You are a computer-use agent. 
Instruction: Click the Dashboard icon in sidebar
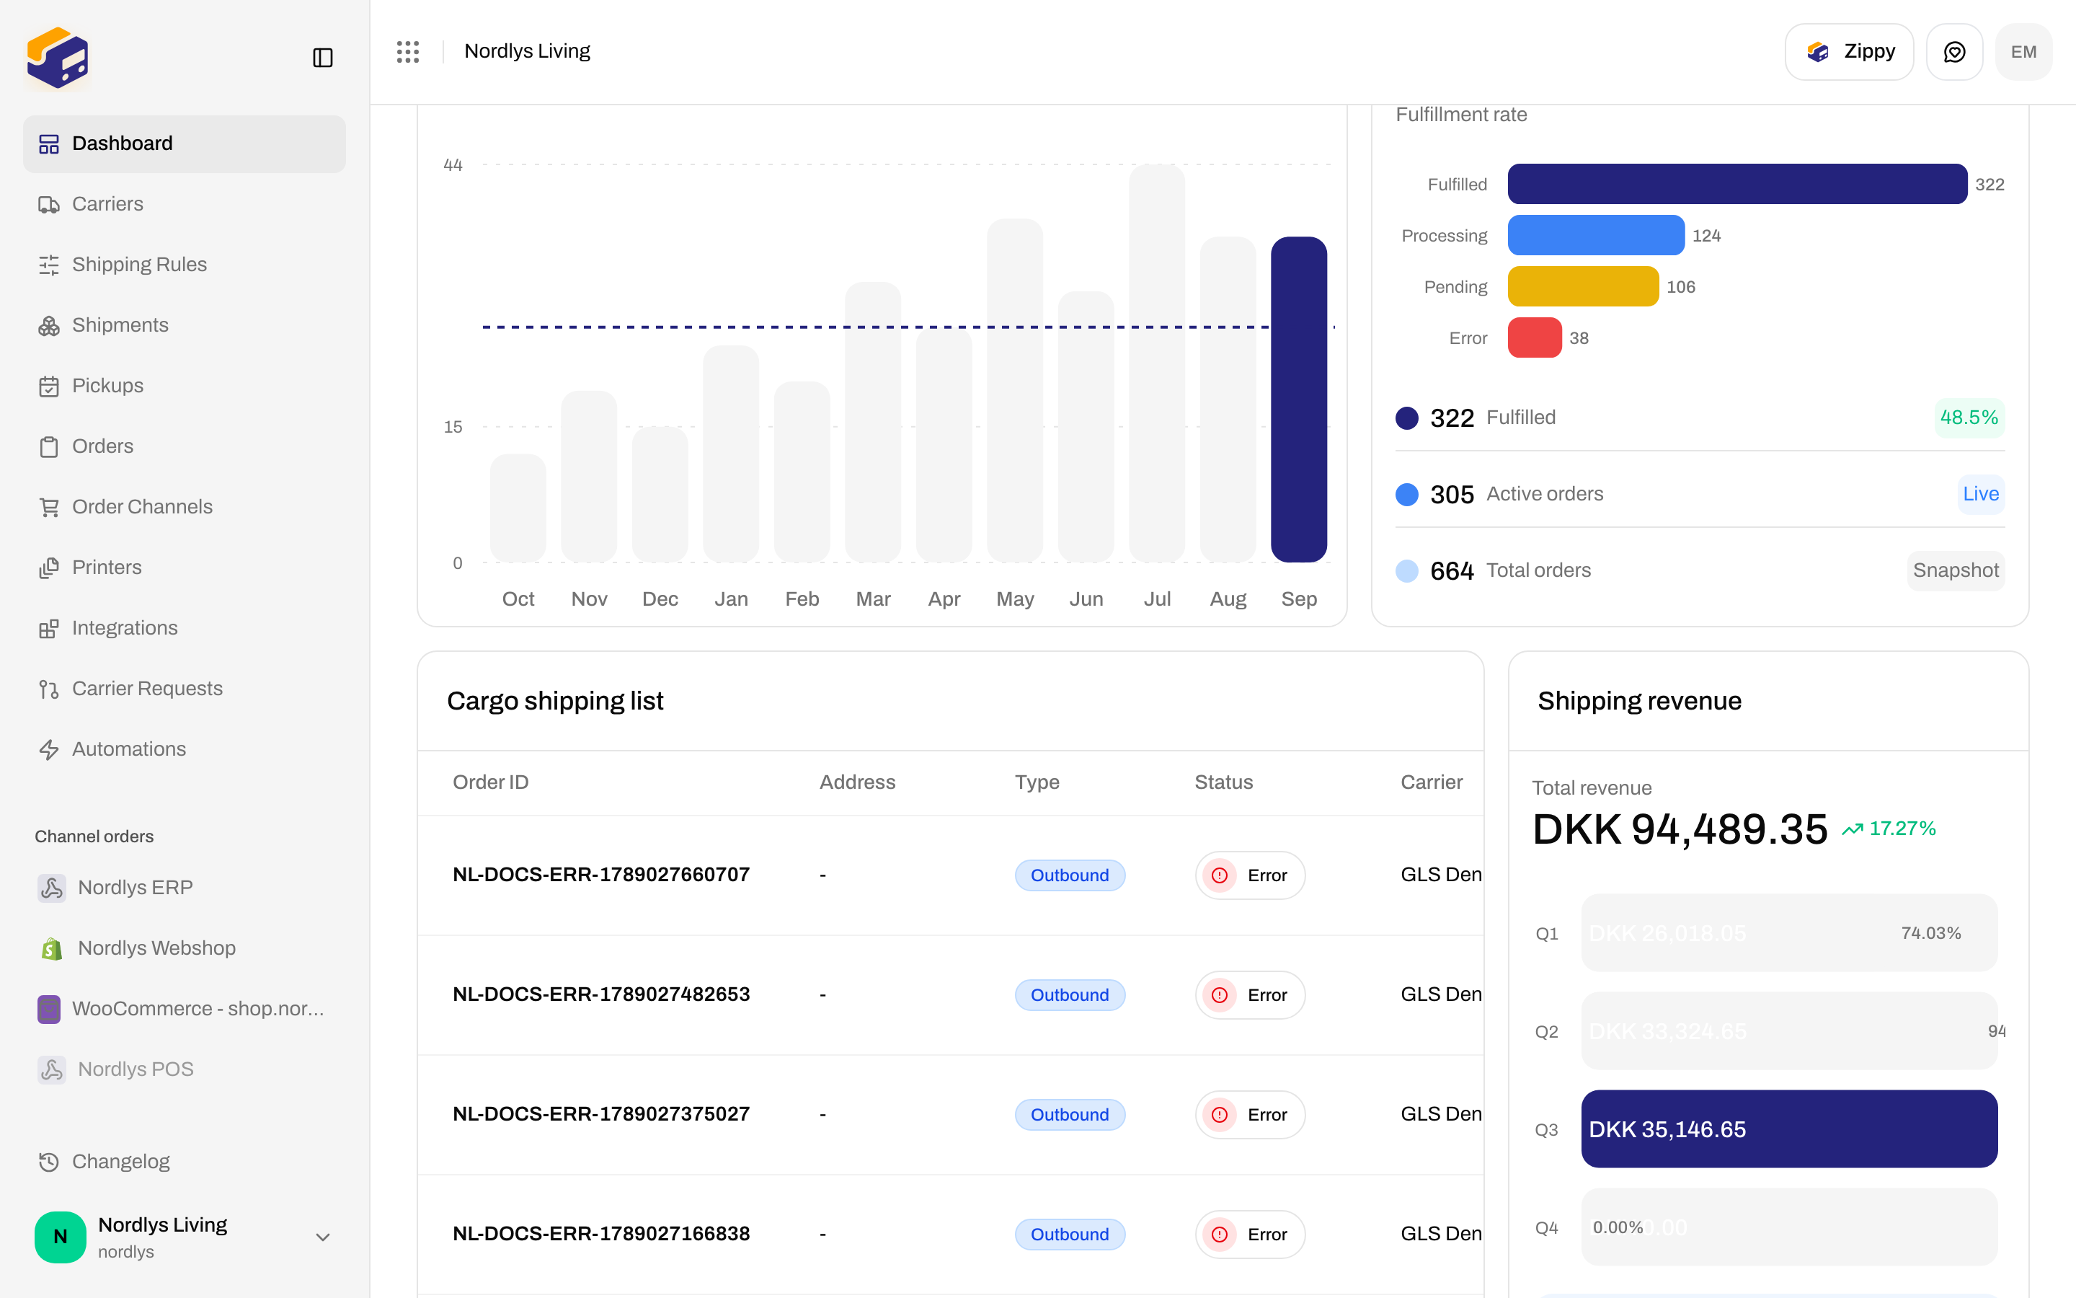49,144
